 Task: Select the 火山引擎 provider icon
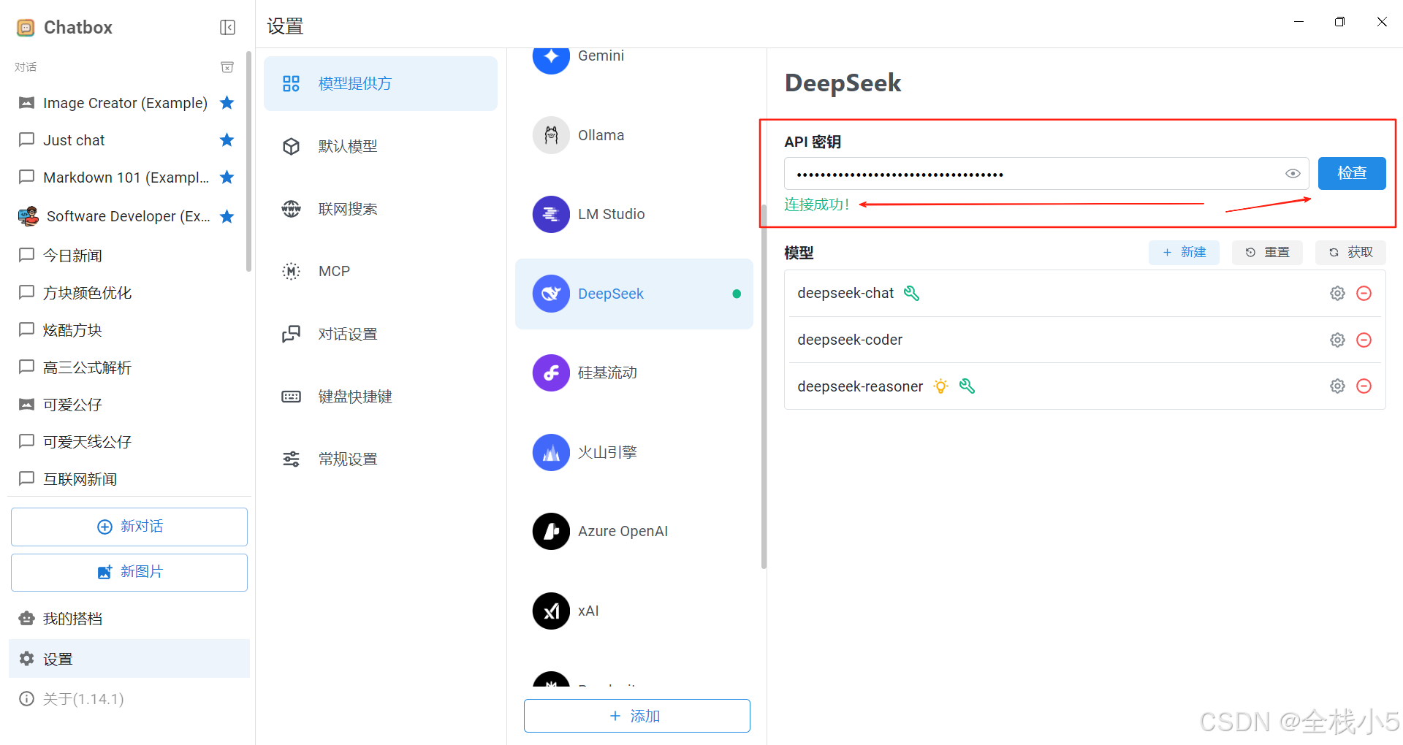pos(551,452)
